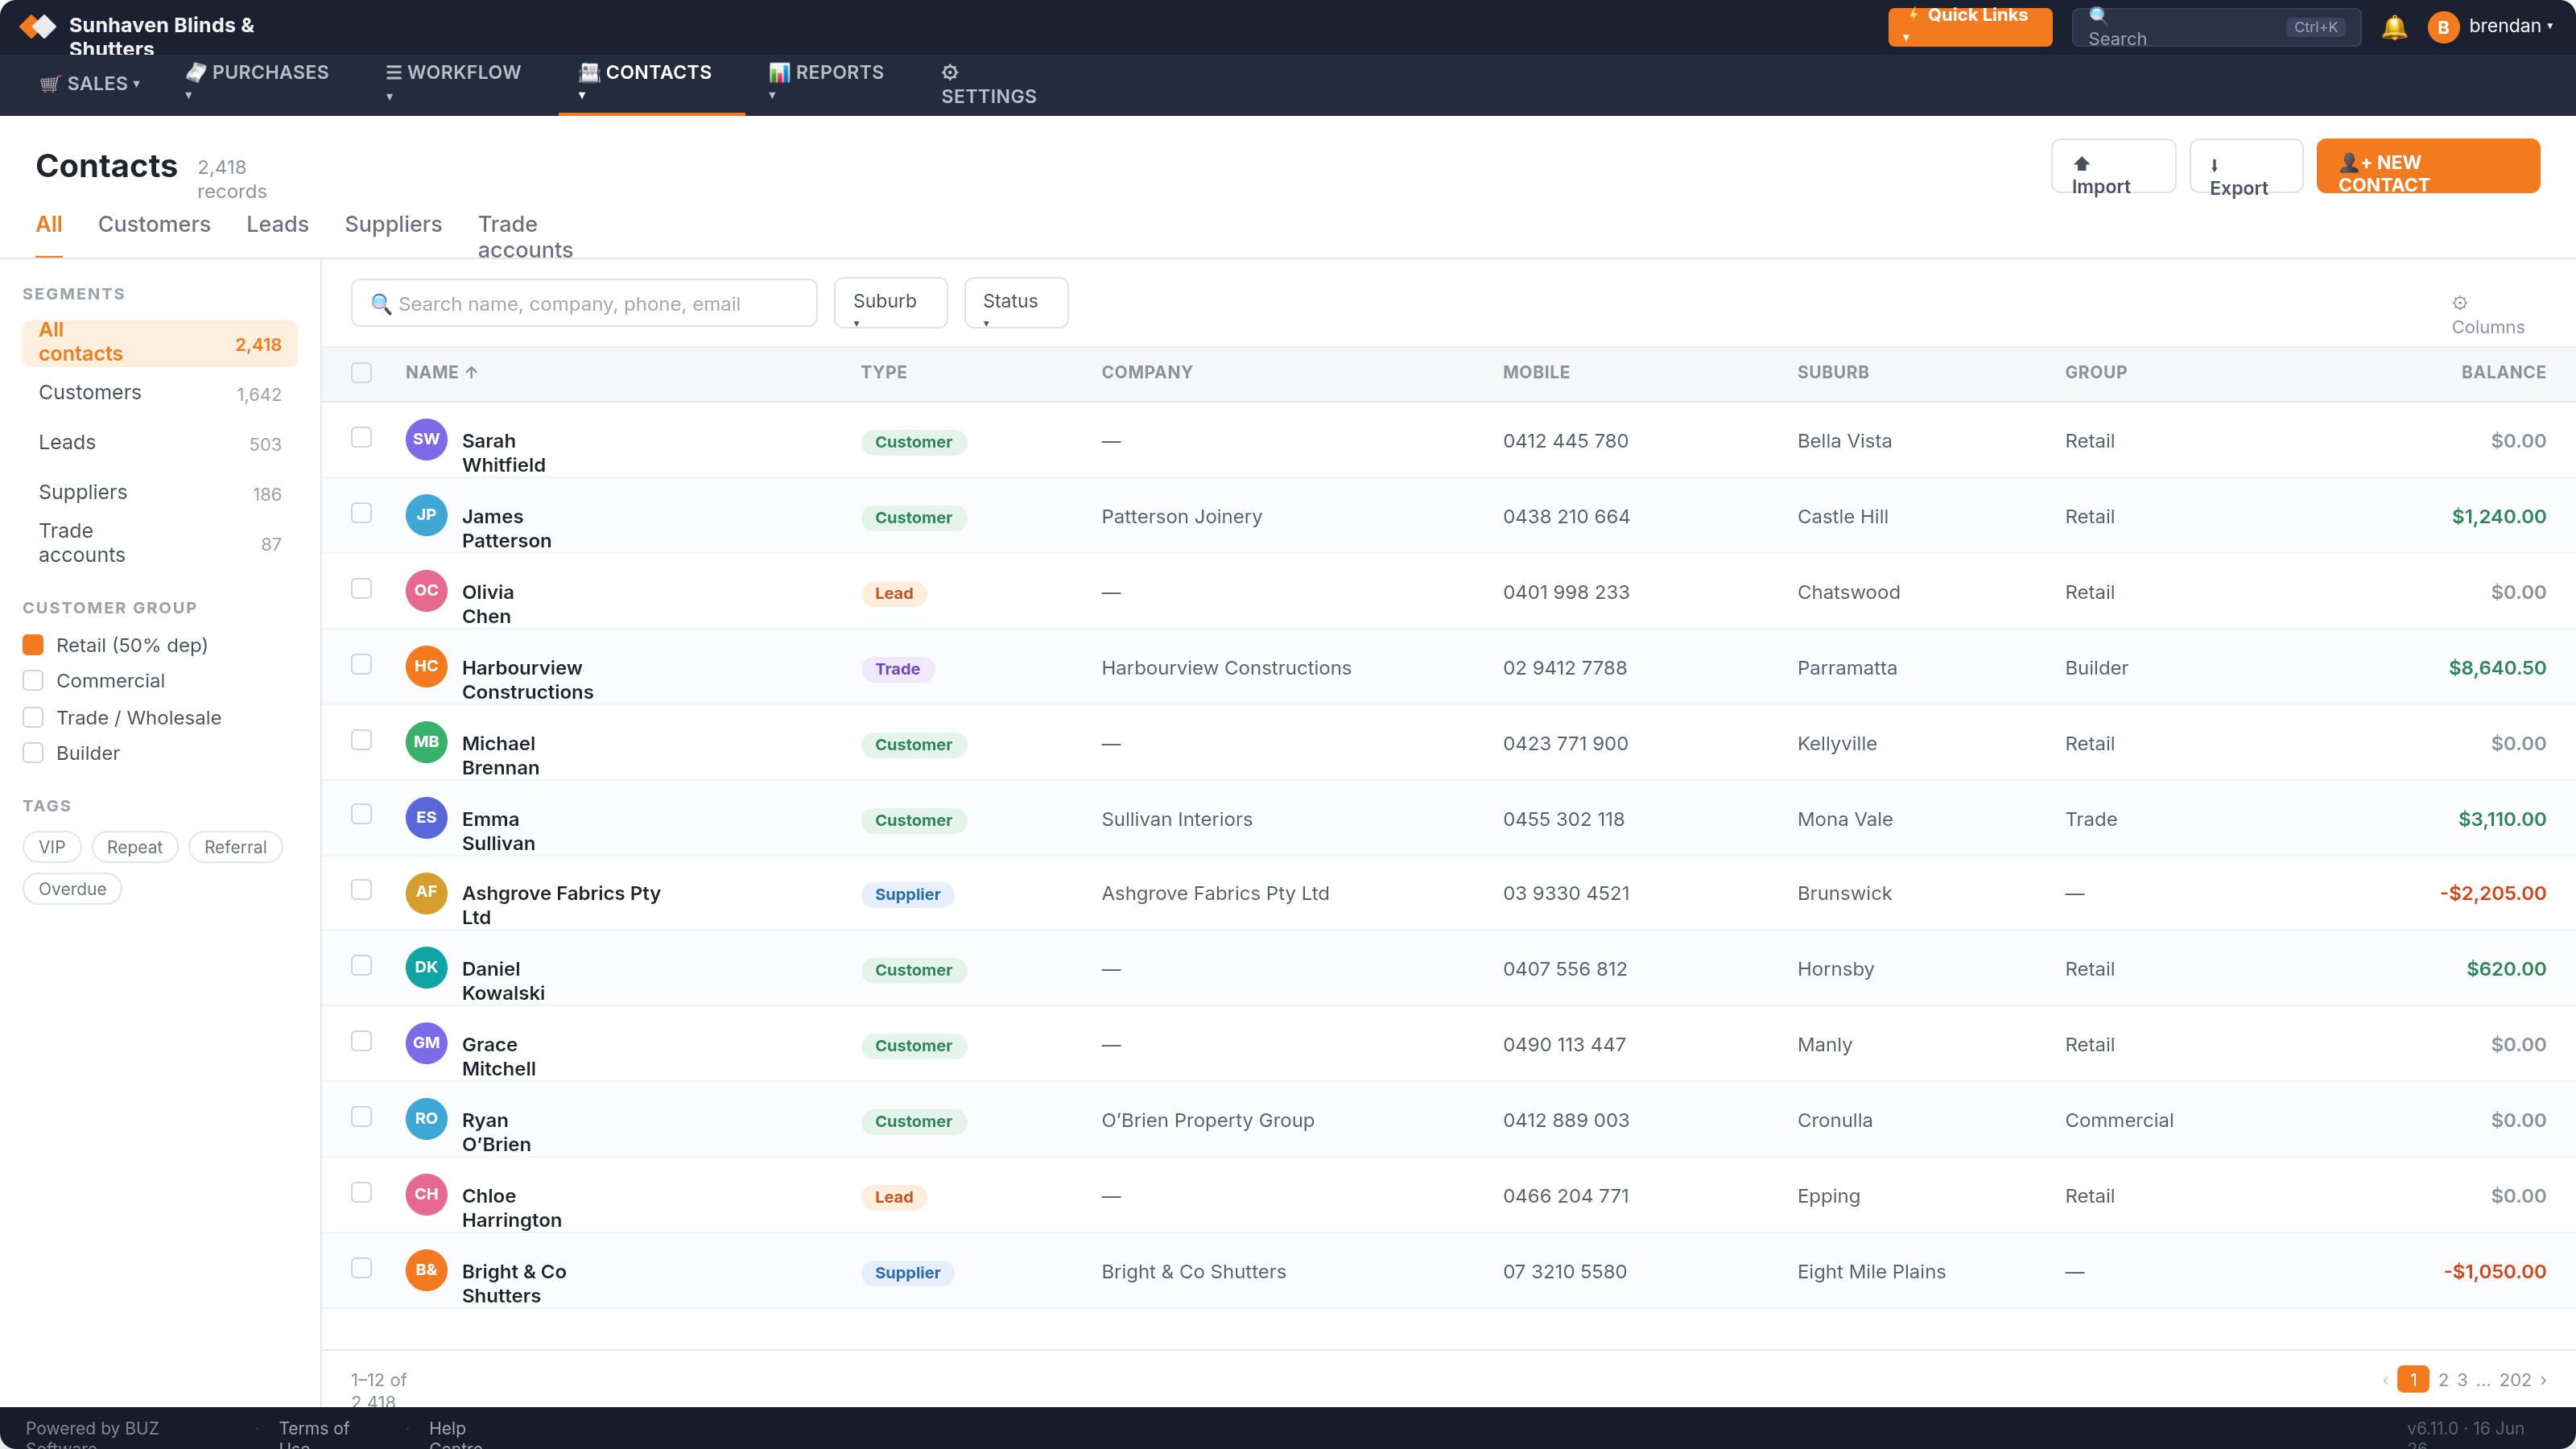The height and width of the screenshot is (1449, 2576).
Task: Select the Olivia Chen row checkbox
Action: coord(361,588)
